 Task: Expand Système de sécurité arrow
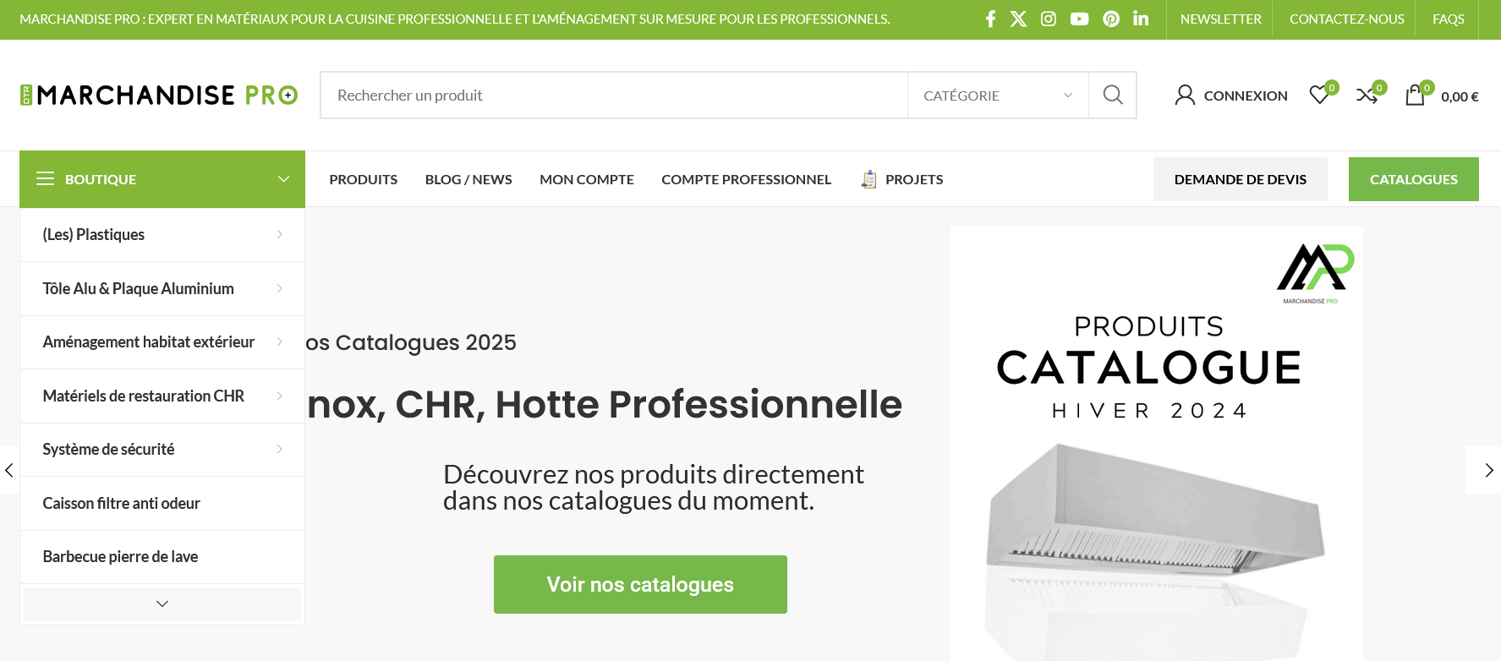coord(279,449)
